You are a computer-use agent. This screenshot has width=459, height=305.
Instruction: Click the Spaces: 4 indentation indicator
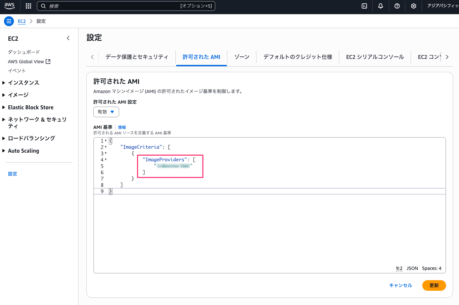tap(432, 268)
